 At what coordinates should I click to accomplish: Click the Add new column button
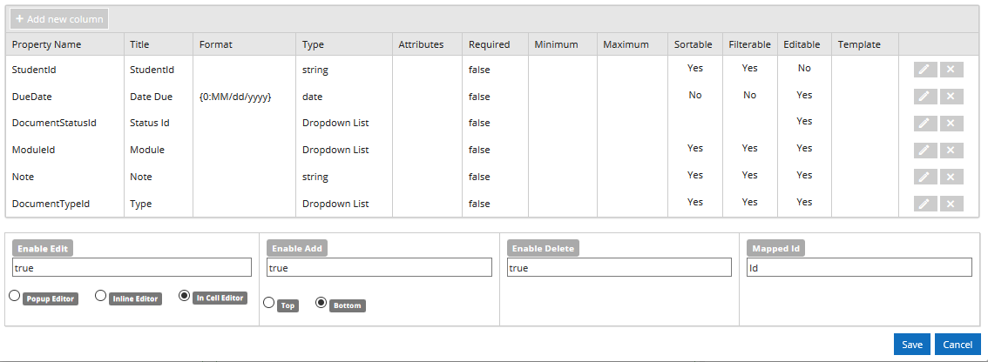tap(59, 19)
